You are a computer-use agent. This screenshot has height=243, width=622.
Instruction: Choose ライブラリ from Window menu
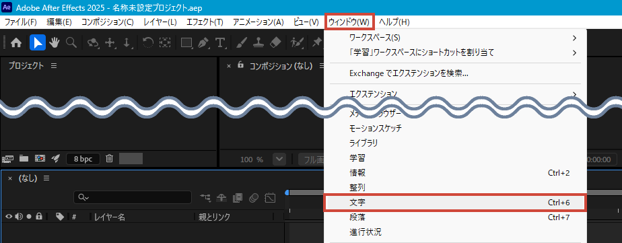pyautogui.click(x=455, y=143)
